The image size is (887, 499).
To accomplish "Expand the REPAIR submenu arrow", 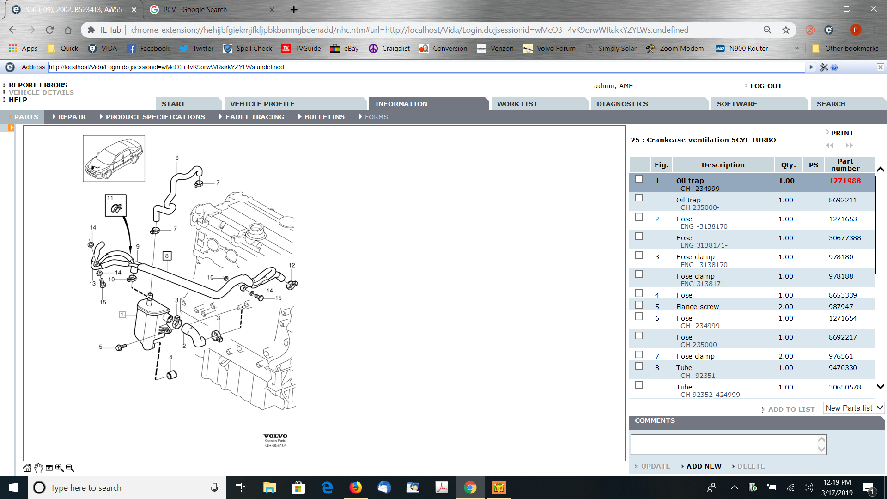I will click(54, 117).
